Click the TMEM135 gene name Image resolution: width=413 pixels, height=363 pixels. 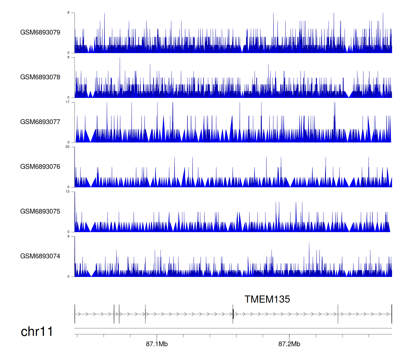(267, 299)
